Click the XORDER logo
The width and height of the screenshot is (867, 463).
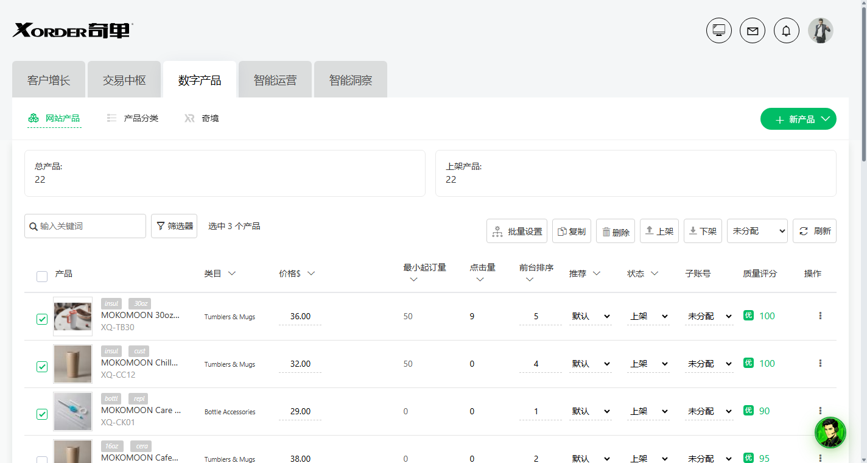pyautogui.click(x=73, y=30)
